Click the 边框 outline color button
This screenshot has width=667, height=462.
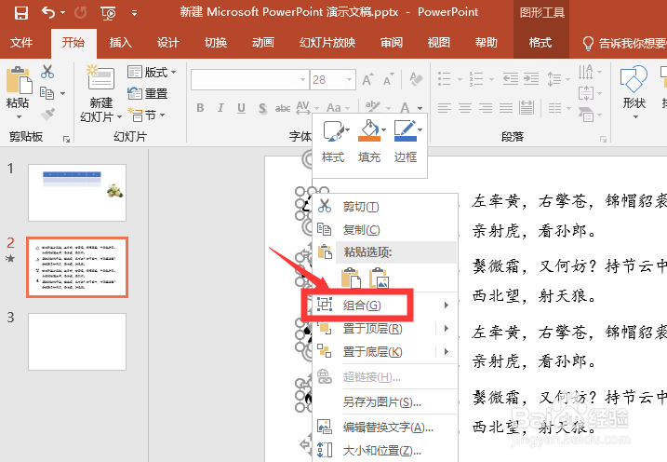[406, 143]
